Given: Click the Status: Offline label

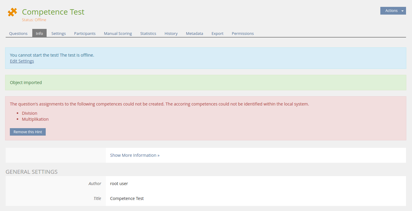Looking at the screenshot, I should click(x=34, y=20).
